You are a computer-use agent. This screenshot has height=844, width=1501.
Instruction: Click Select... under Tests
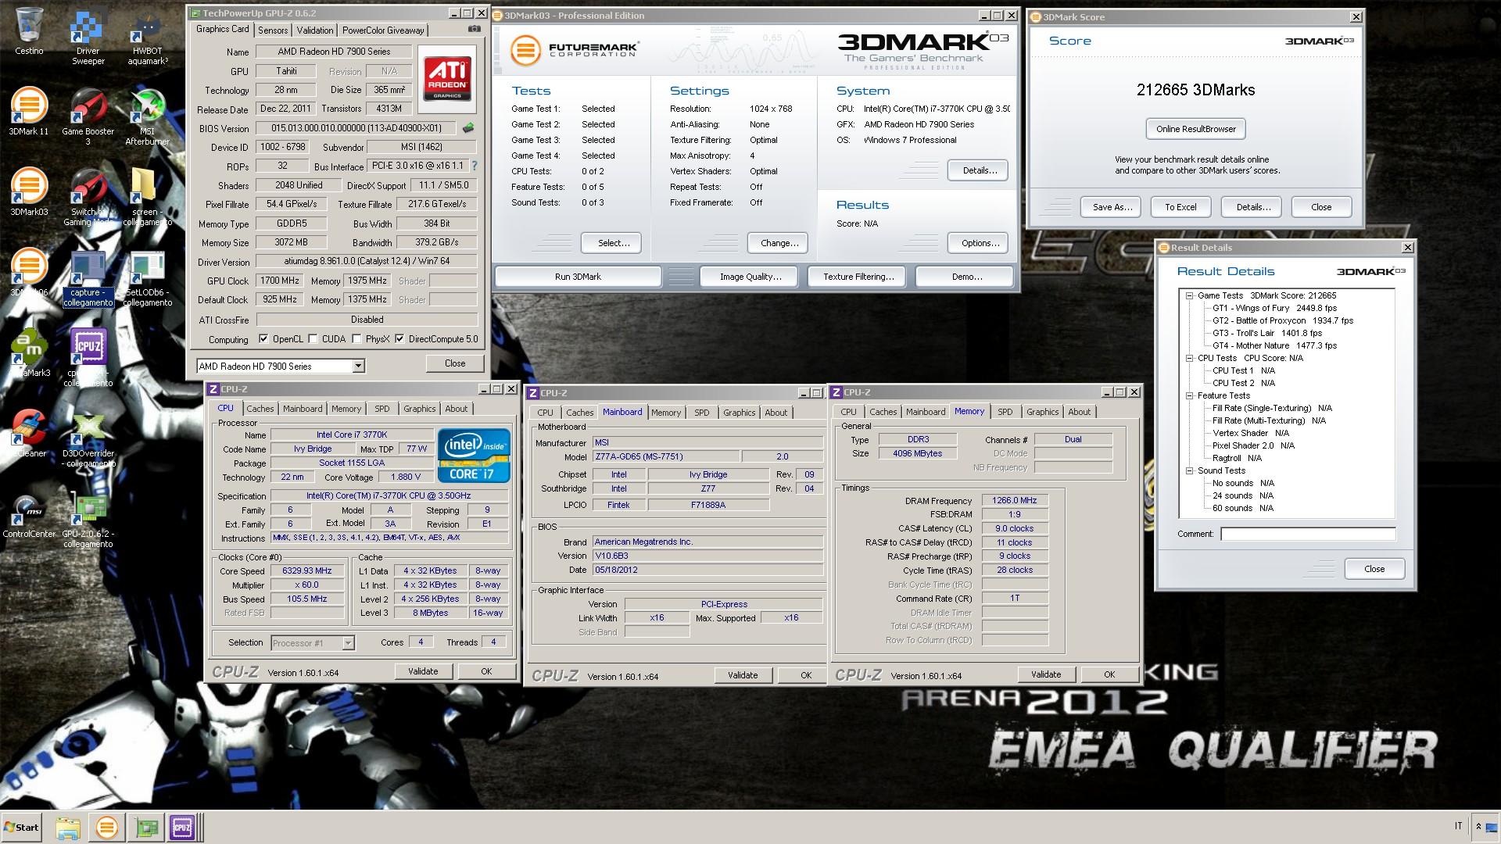point(613,243)
